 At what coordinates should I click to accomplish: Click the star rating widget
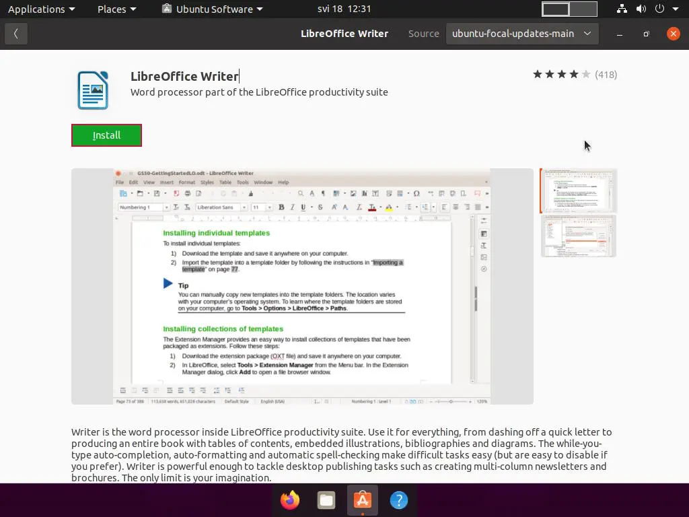click(x=561, y=74)
